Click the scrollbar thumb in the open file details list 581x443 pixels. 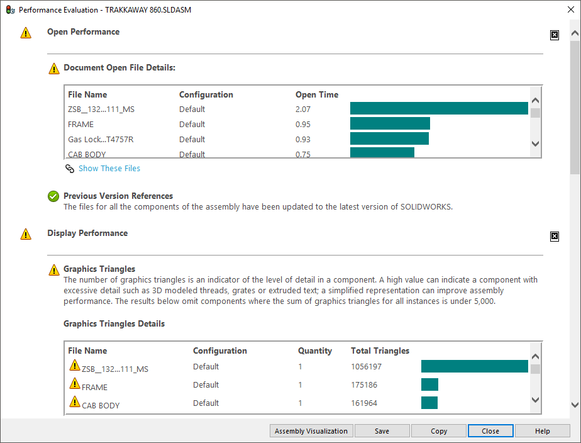pos(535,113)
